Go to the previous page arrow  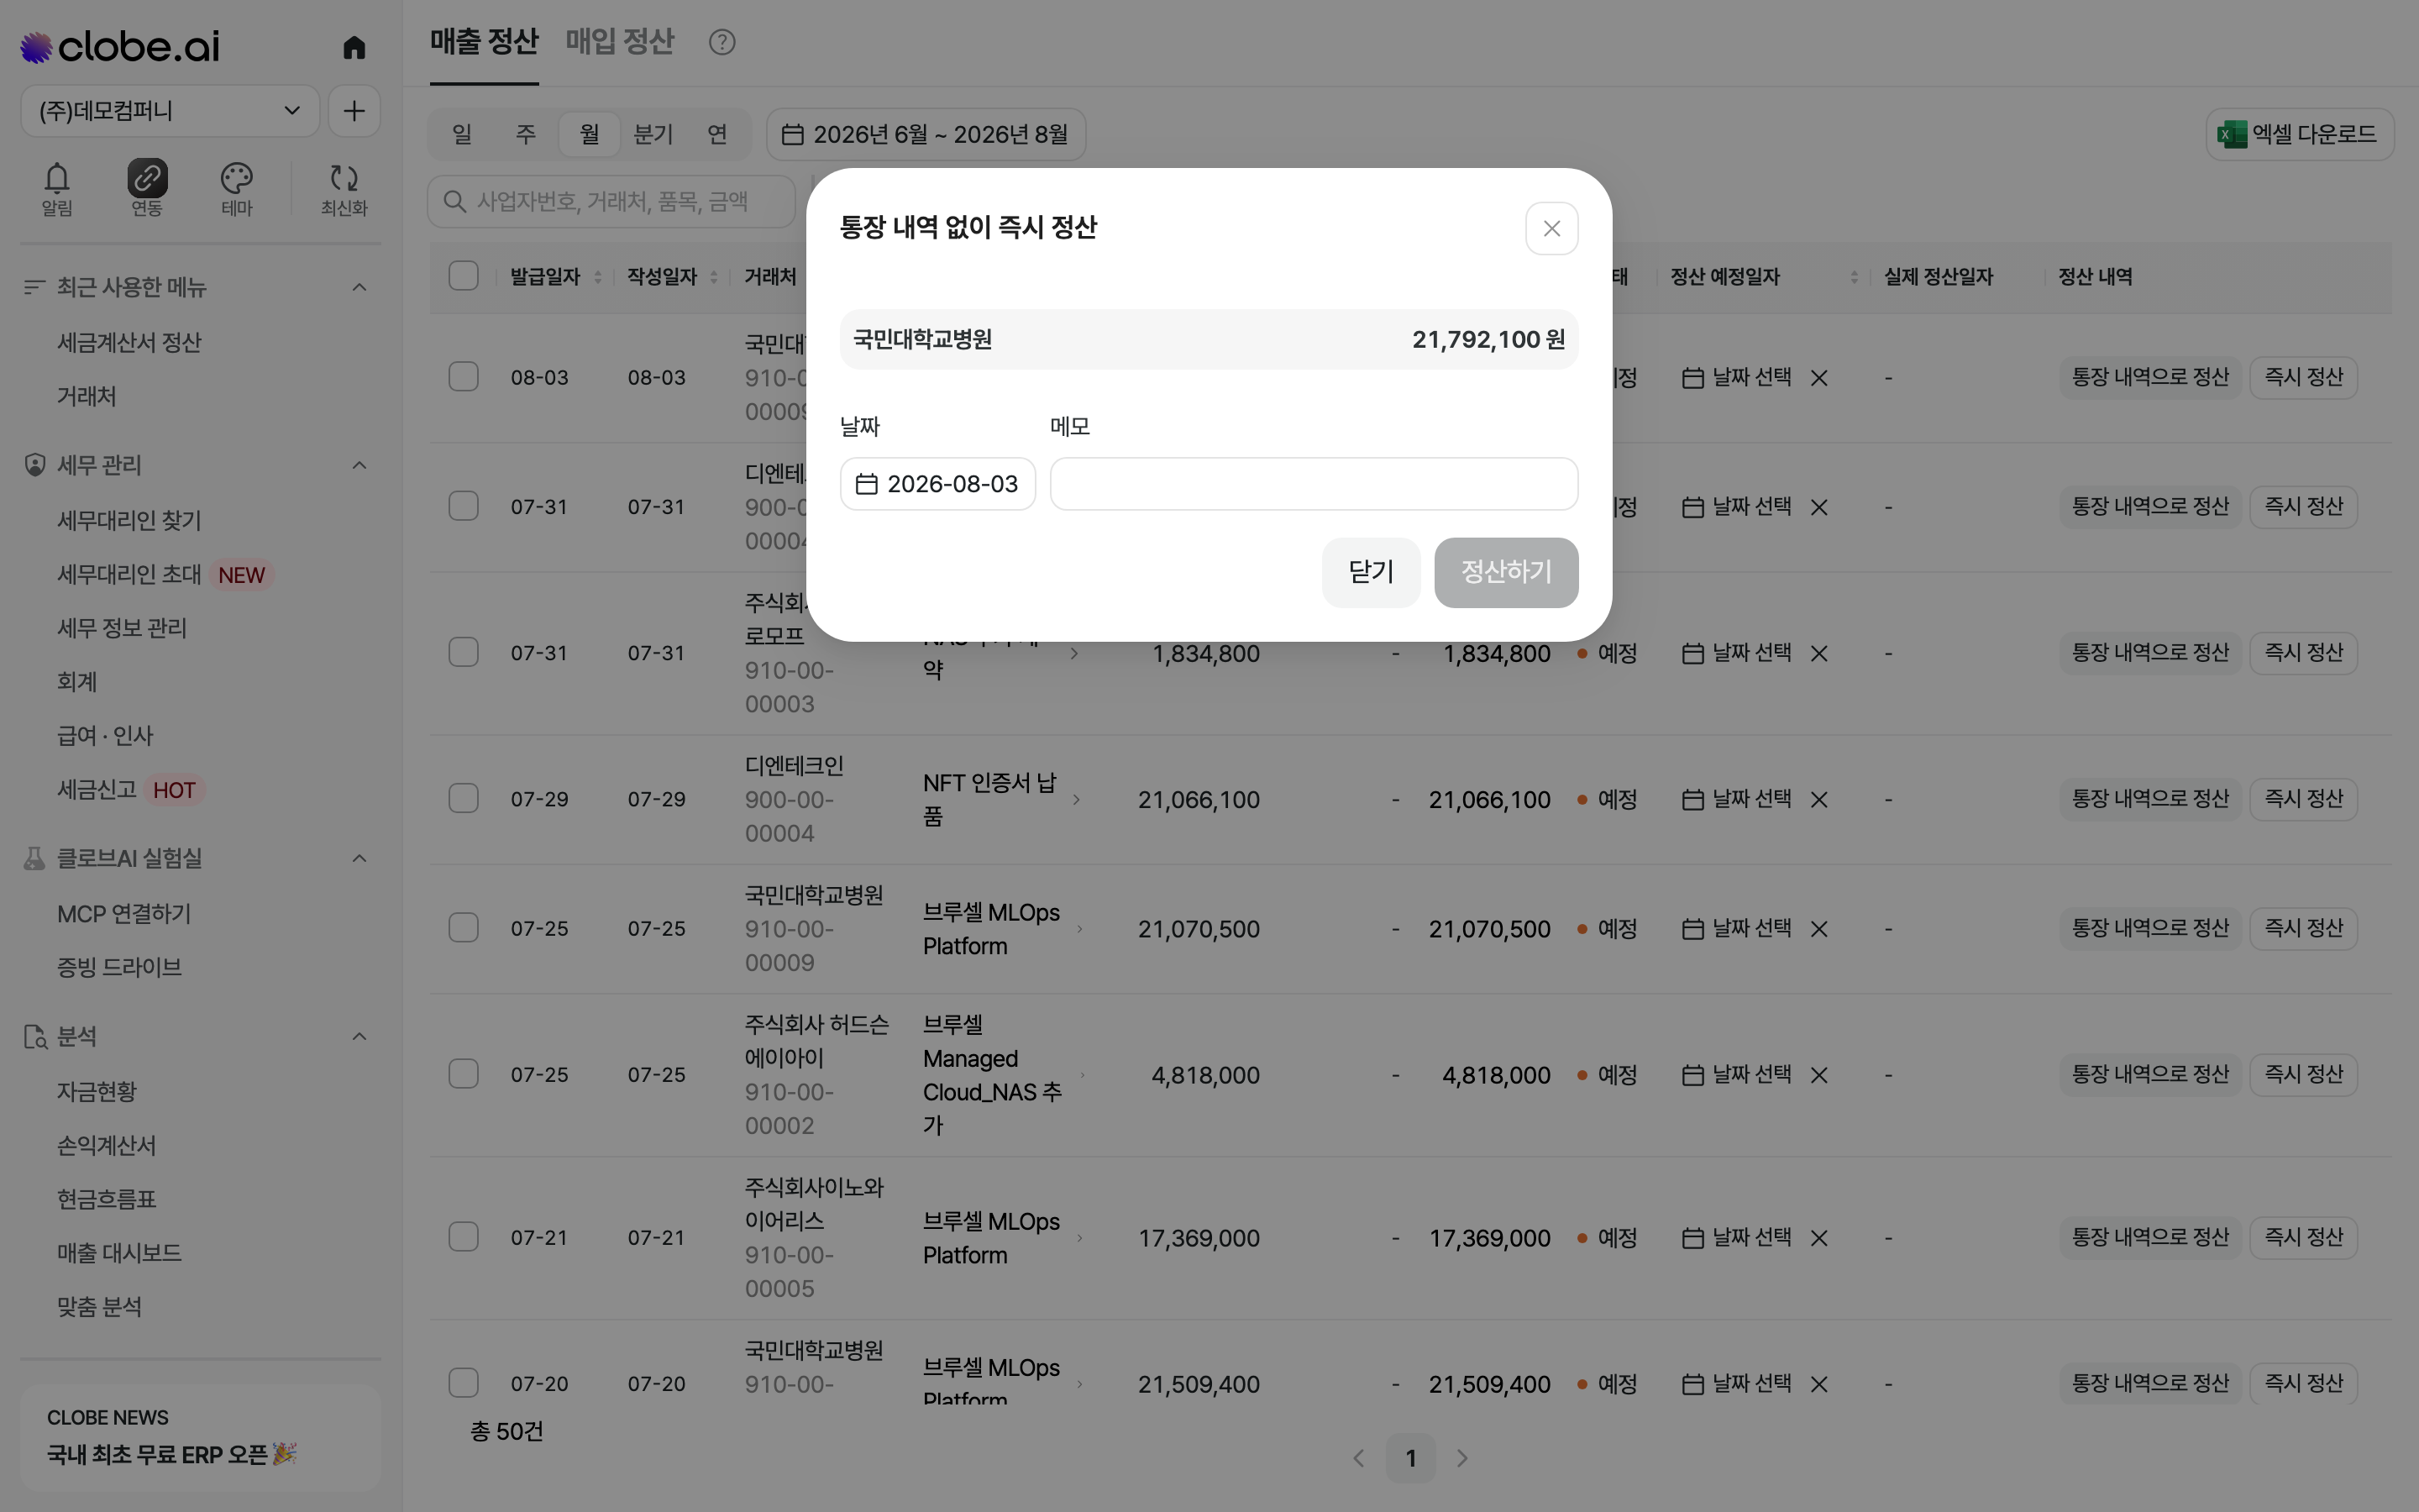1358,1458
